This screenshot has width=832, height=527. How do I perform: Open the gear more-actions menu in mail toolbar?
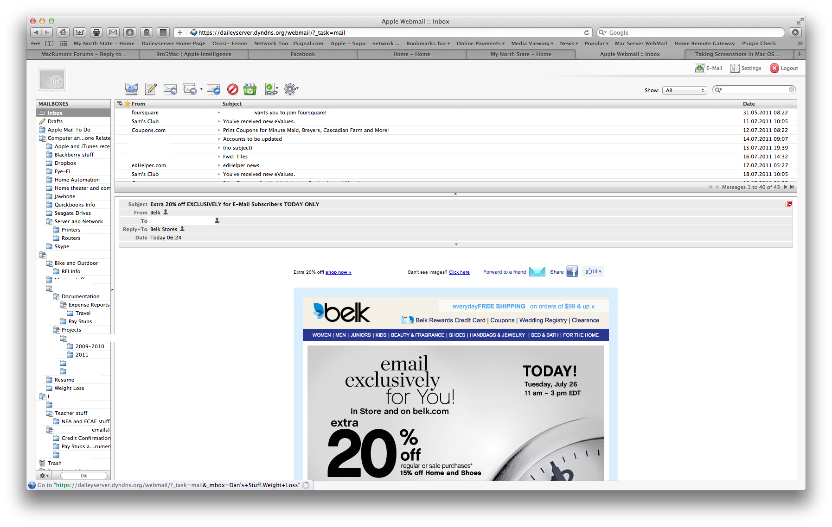click(291, 89)
